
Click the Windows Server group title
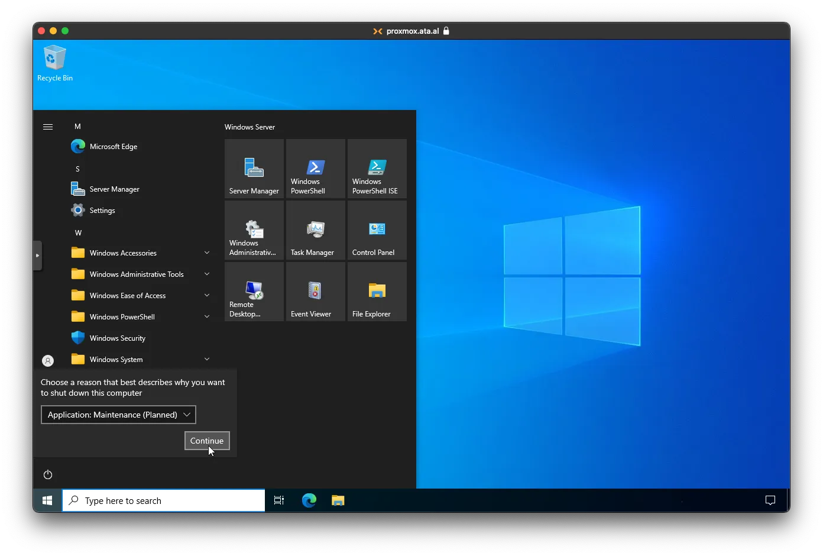click(250, 127)
